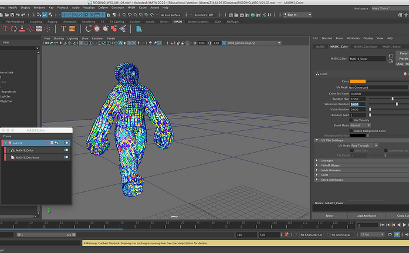
Task: Check the Randomize UVs checkbox
Action: pyautogui.click(x=386, y=150)
